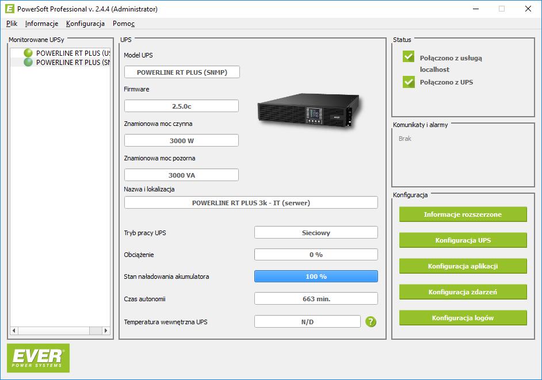
Task: Click the 'Nazwa i lokalizacja' value field
Action: (251, 203)
